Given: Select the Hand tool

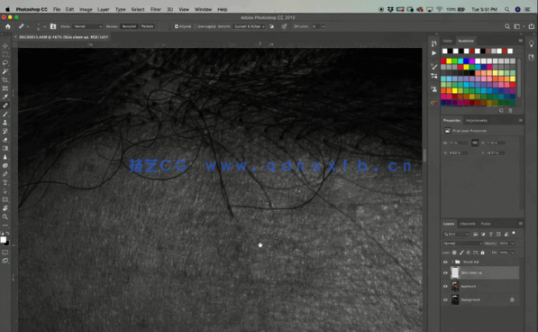Looking at the screenshot, I should click(x=5, y=208).
